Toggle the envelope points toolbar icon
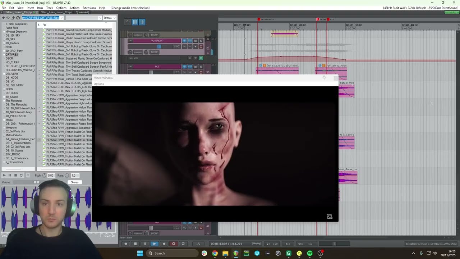This screenshot has width=460, height=259. pos(128,22)
